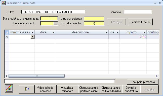Select the new row asterisk marker
The height and width of the screenshot is (96, 163).
tap(7, 37)
